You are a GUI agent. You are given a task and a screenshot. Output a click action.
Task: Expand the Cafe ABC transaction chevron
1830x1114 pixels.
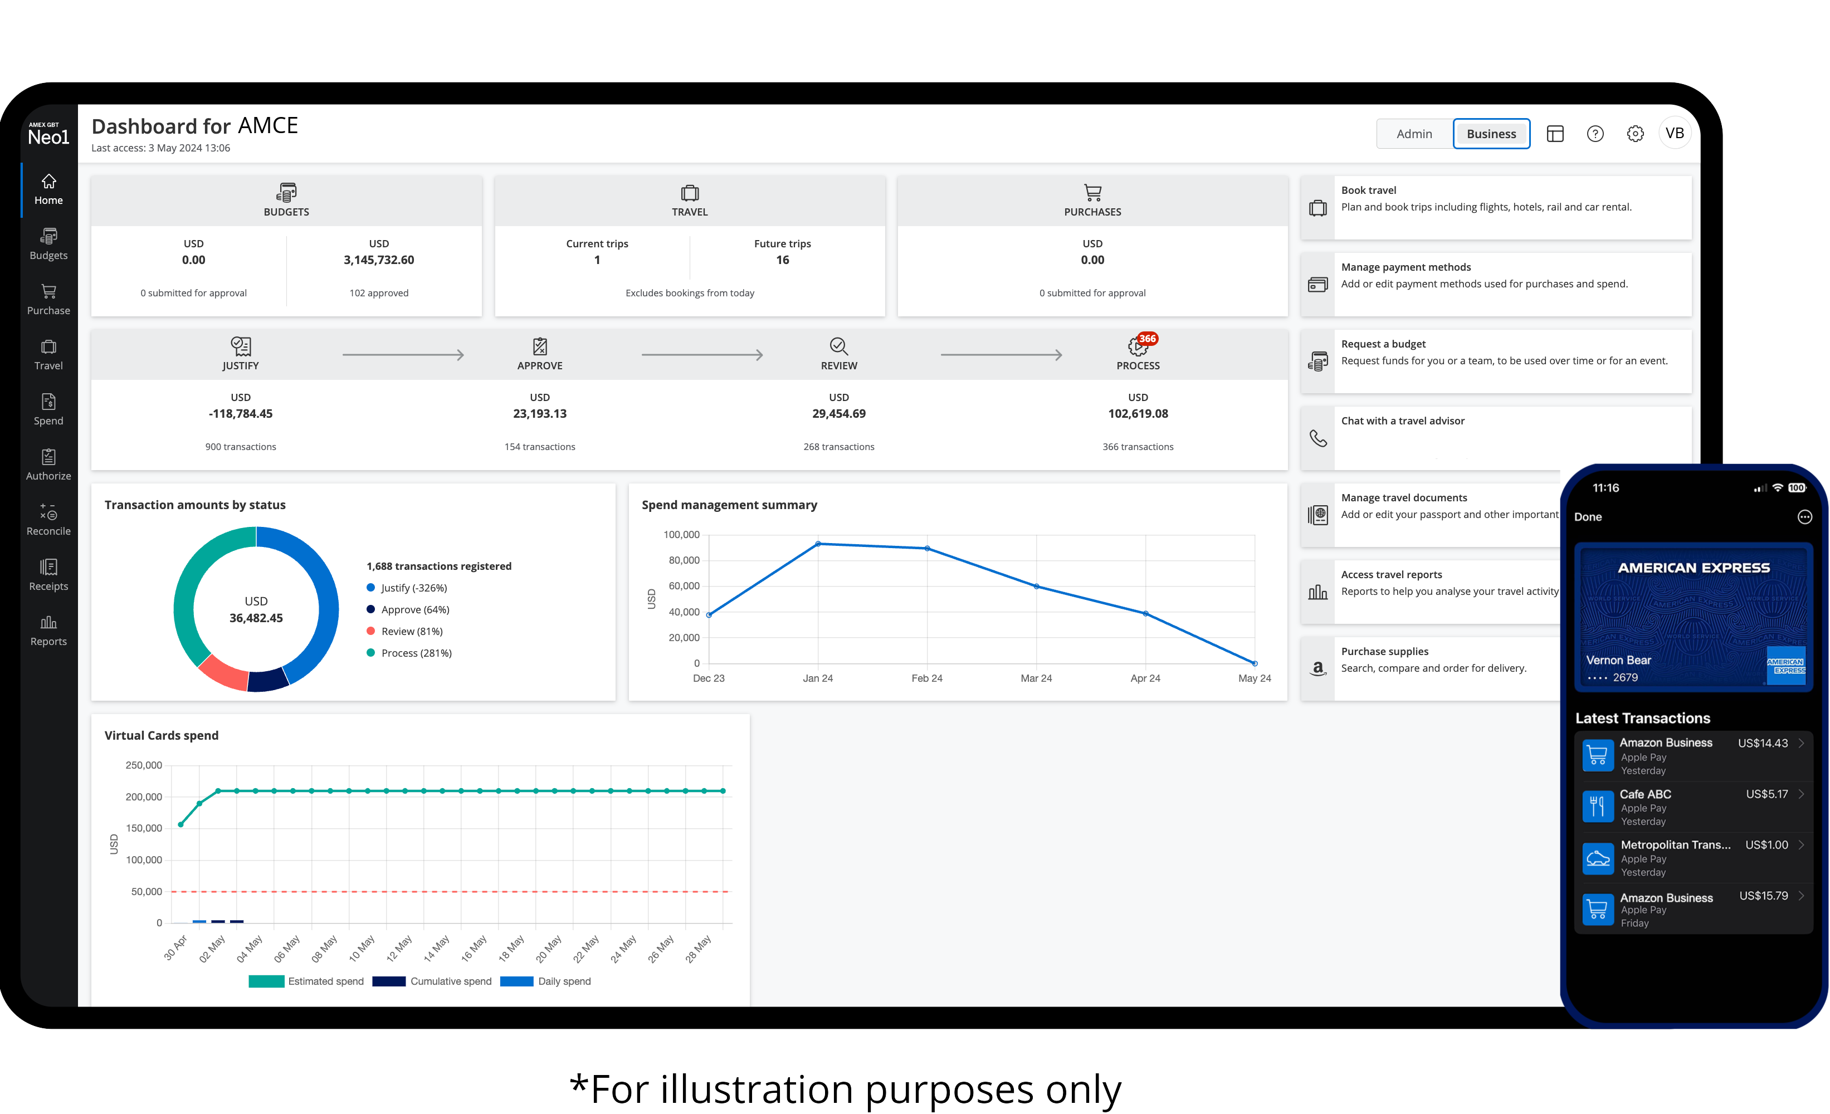click(1802, 794)
